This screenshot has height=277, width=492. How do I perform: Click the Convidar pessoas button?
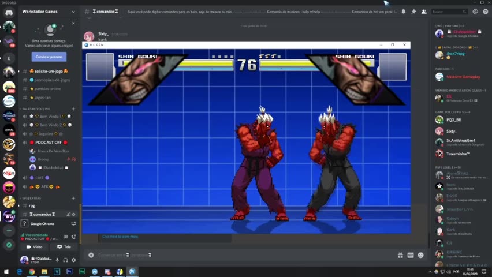point(49,57)
